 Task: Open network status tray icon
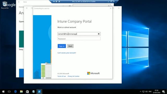coord(144,92)
